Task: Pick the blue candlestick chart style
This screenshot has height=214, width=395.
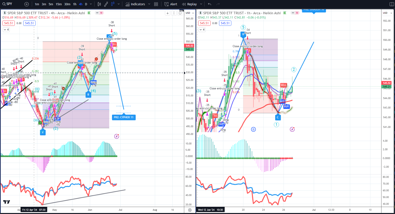Action: (x=113, y=4)
